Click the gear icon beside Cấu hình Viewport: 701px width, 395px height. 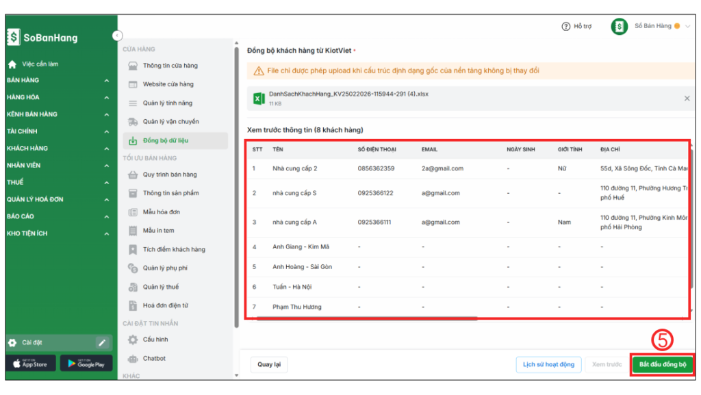133,340
